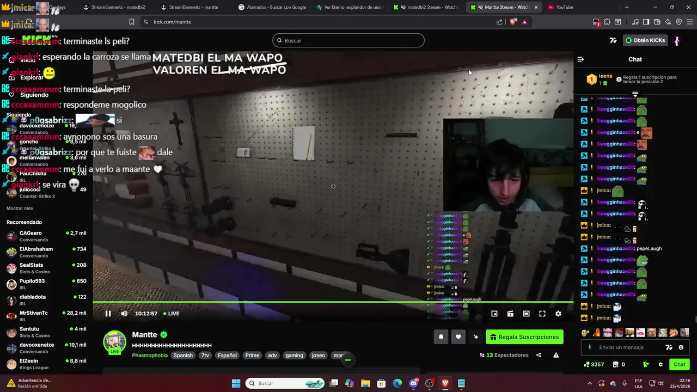Image resolution: width=697 pixels, height=392 pixels.
Task: Open Brave Rewards triangle icon
Action: coord(524,22)
